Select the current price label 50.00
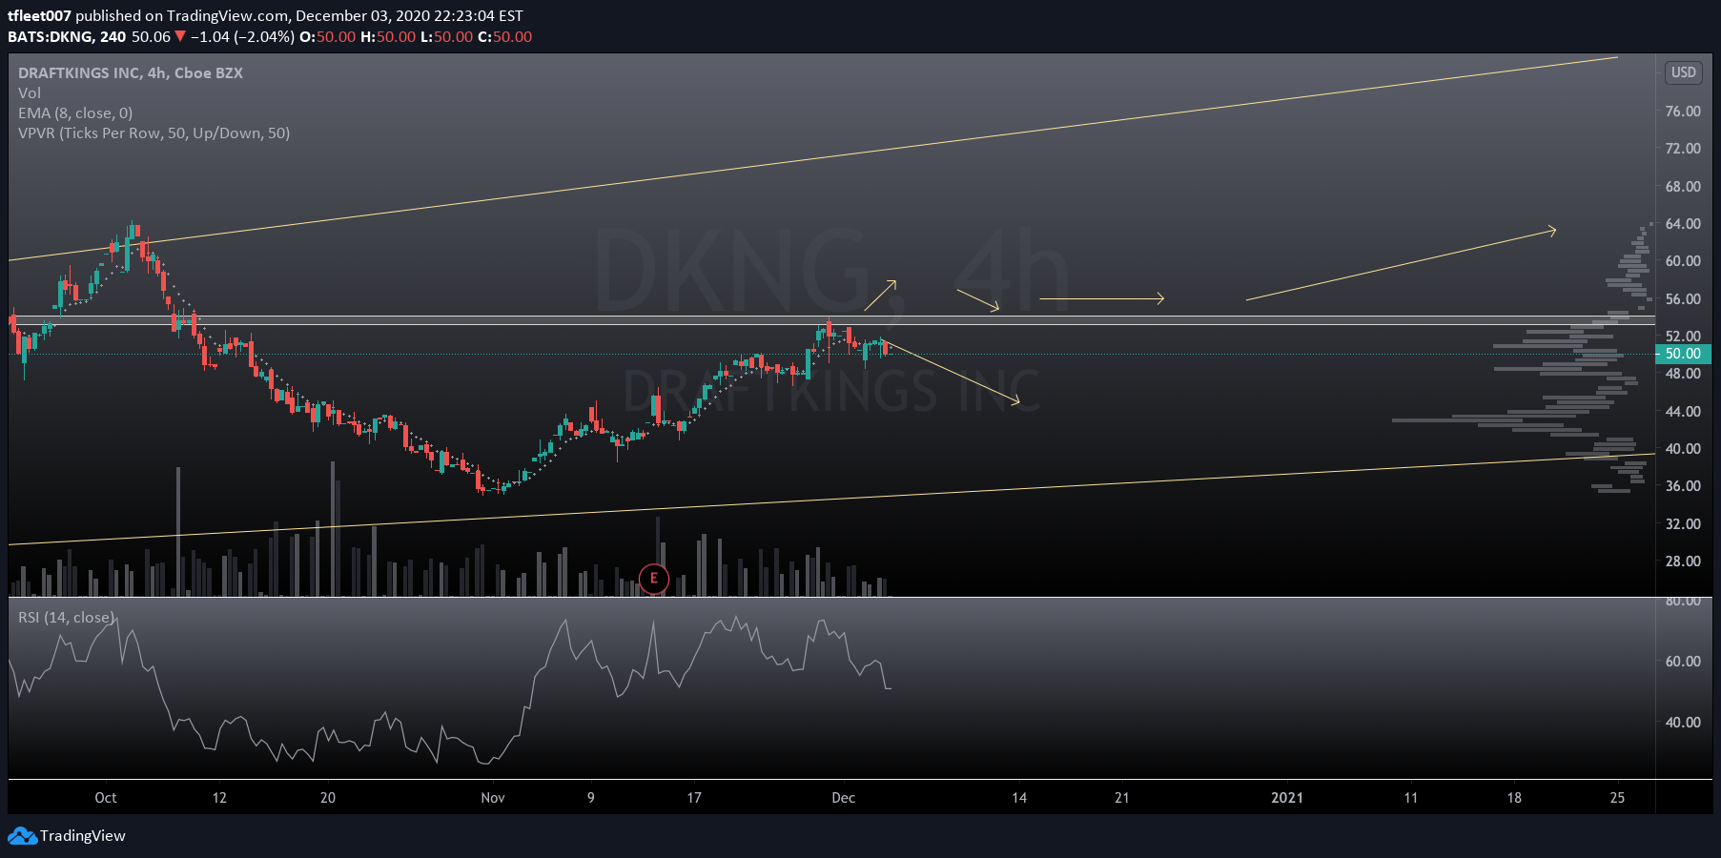1721x858 pixels. coord(1683,354)
